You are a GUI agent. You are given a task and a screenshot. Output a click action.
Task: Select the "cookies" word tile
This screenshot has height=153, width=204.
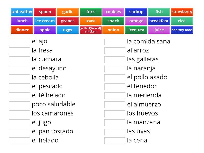(113, 12)
